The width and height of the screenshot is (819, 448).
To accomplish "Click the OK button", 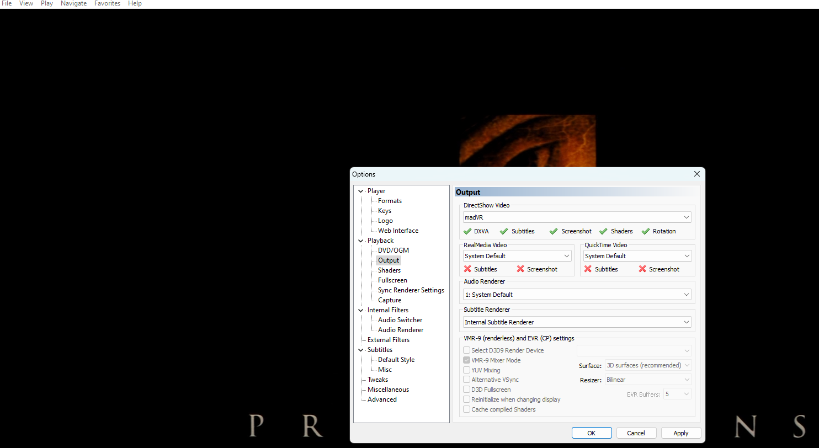I will 591,433.
